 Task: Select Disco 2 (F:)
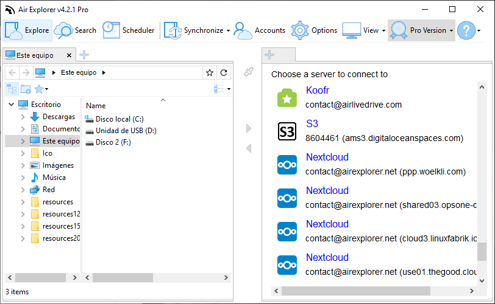click(x=113, y=142)
